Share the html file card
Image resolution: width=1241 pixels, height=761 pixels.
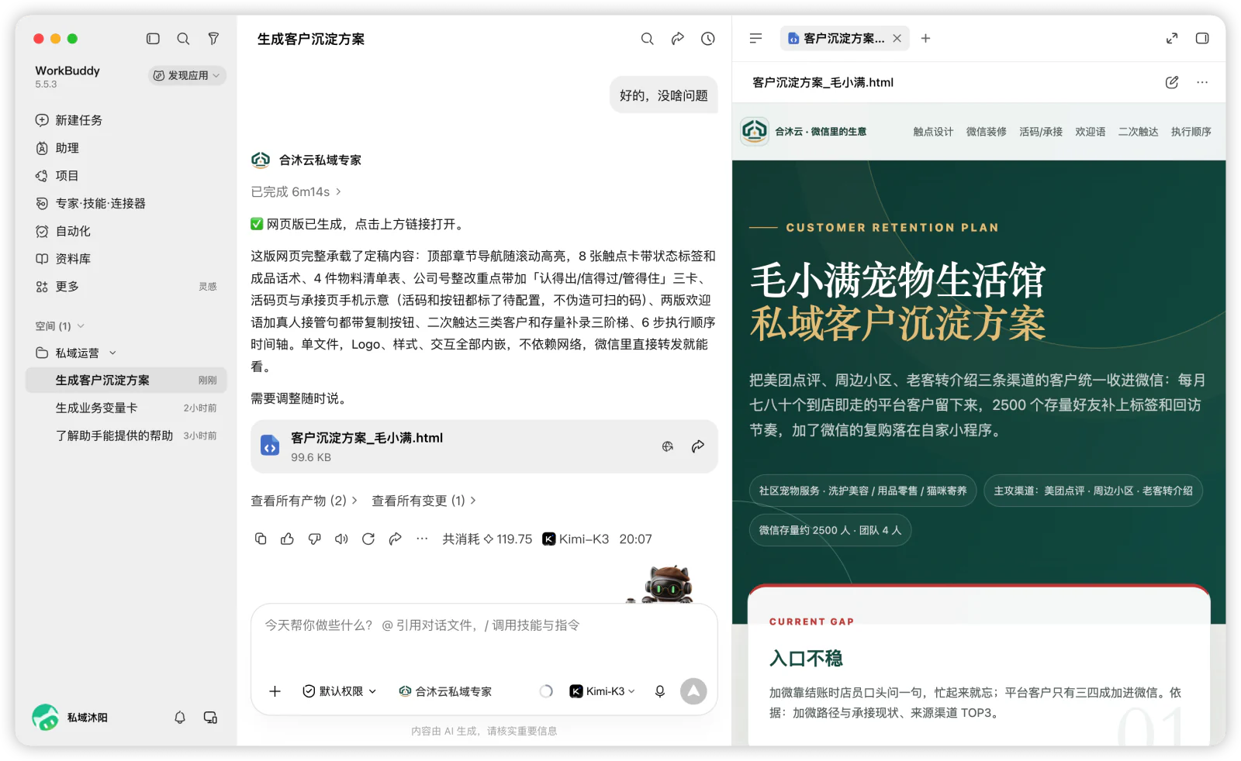coord(698,446)
